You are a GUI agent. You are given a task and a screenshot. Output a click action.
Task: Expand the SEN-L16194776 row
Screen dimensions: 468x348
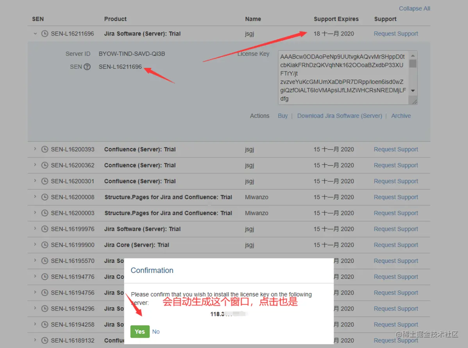coord(35,276)
